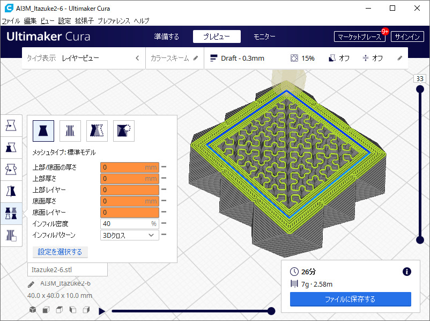Click the 設定を選択する button
Viewport: 430px width, 321px height.
(x=60, y=252)
